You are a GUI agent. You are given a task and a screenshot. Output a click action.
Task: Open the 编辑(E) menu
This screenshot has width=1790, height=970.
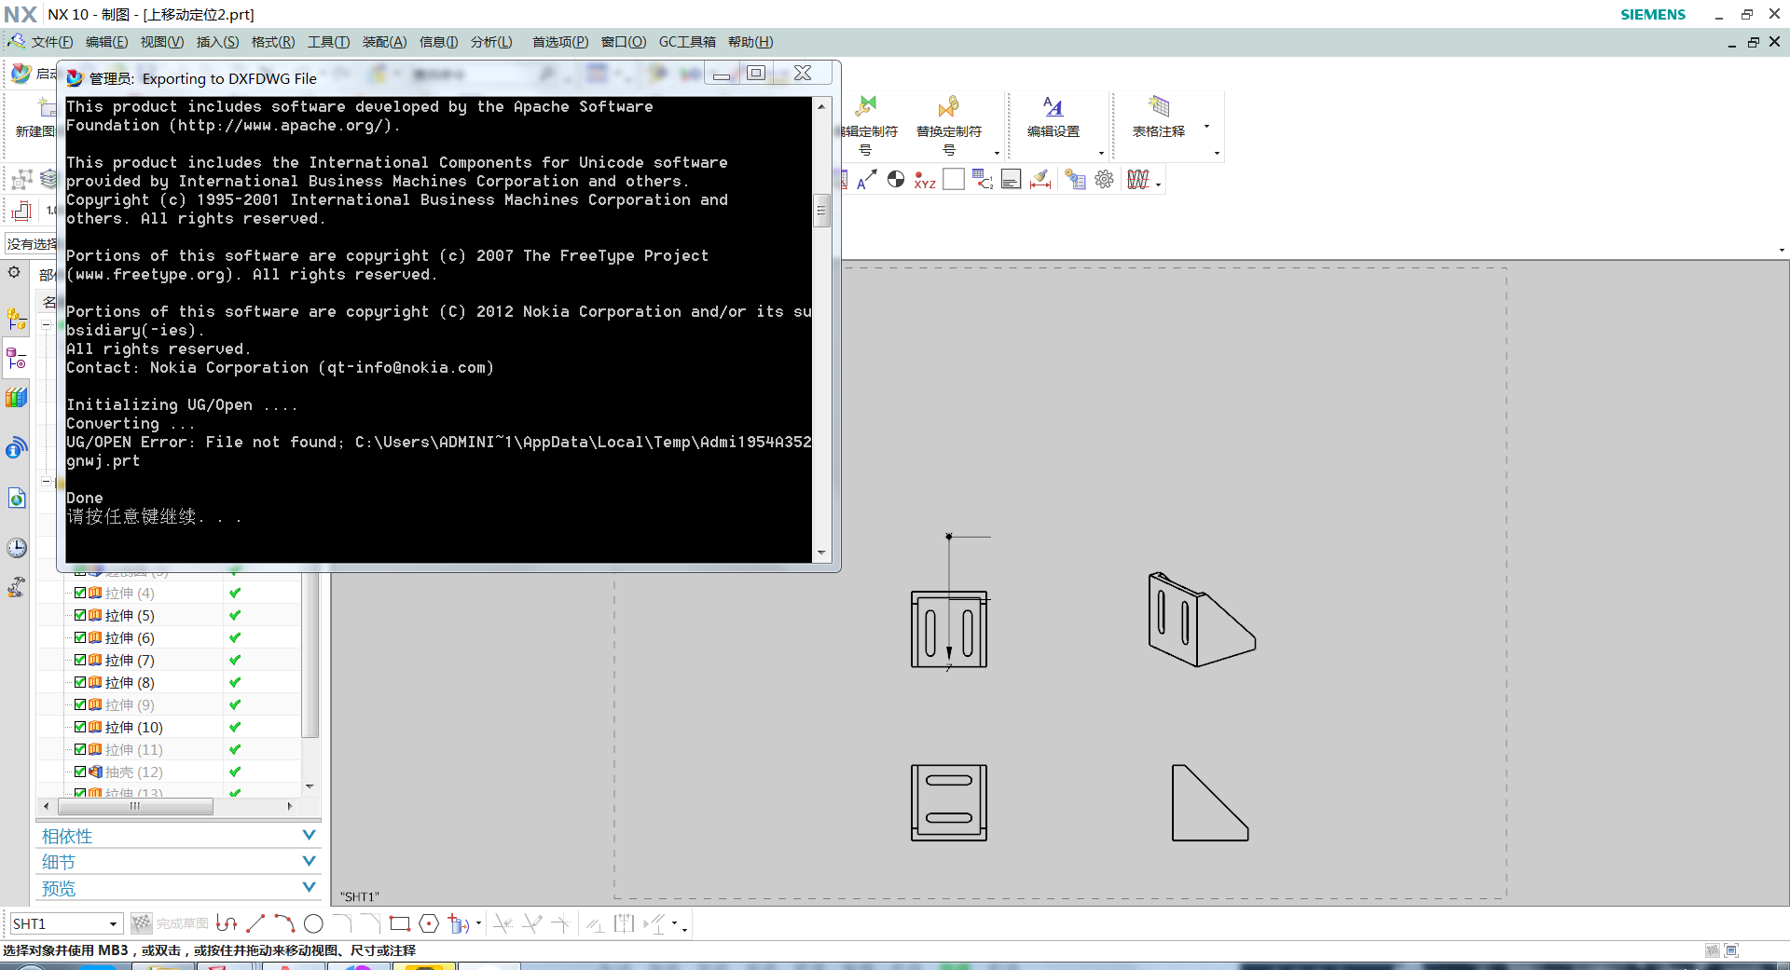106,42
